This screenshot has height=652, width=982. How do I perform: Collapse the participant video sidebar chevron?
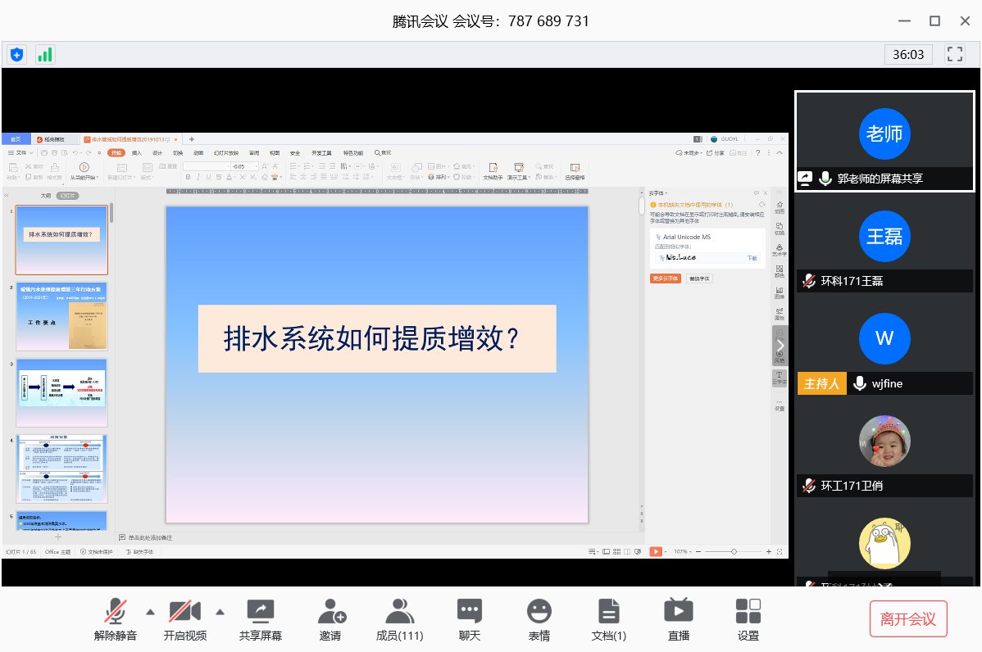pos(780,345)
